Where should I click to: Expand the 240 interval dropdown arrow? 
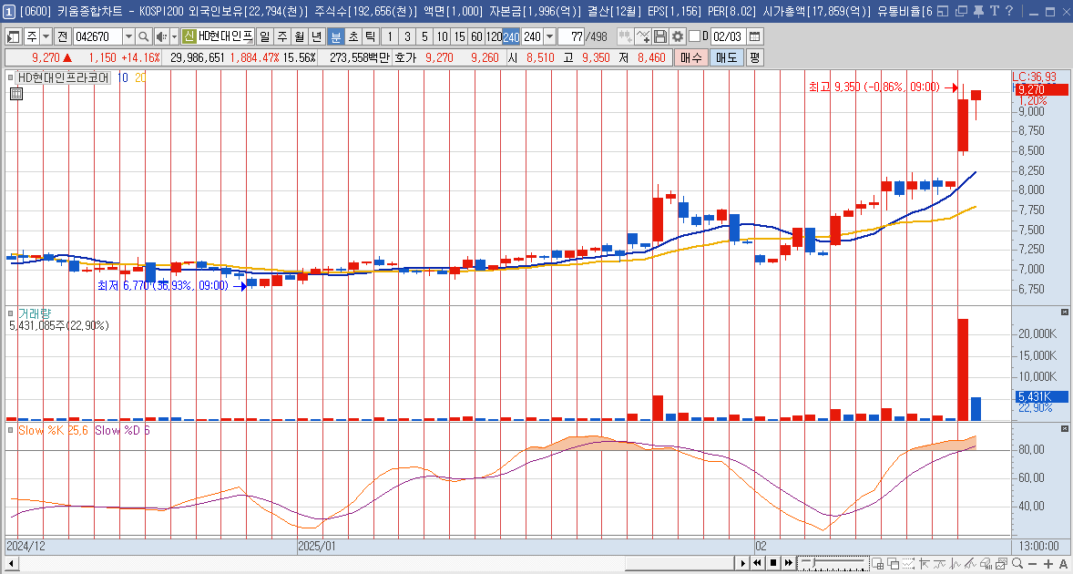[x=549, y=36]
